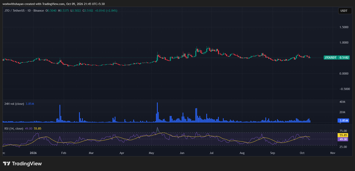Click the blue 3.85M volume axis tag

[343, 121]
